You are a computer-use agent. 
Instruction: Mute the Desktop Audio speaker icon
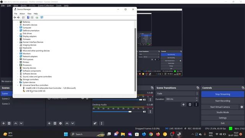tap(144, 112)
